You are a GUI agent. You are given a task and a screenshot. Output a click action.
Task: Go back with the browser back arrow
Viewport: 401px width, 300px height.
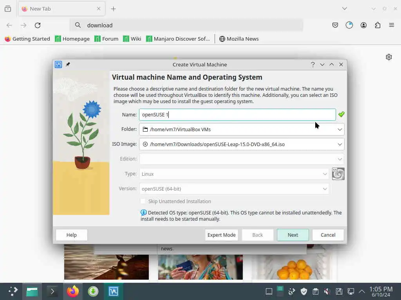pyautogui.click(x=9, y=25)
